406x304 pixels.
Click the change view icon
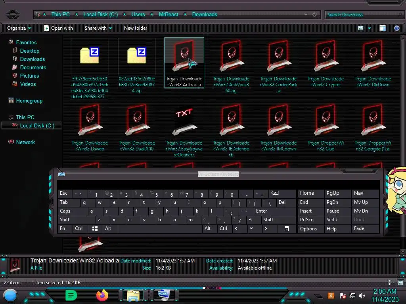[x=361, y=28]
